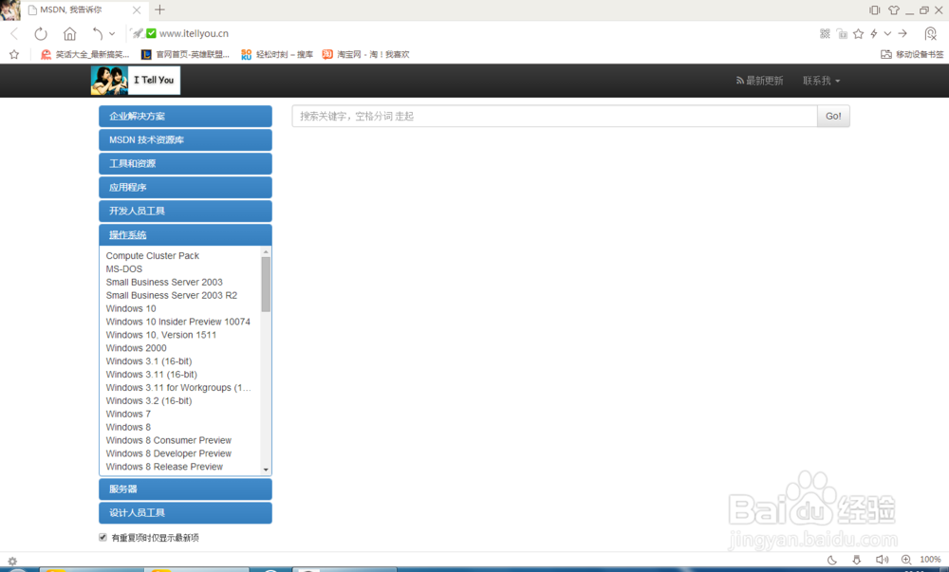Click the 100% zoom level
The height and width of the screenshot is (572, 949).
930,560
